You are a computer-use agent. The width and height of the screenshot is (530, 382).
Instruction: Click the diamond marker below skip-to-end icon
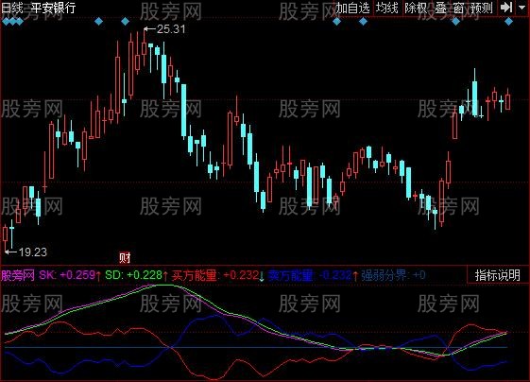tap(508, 22)
